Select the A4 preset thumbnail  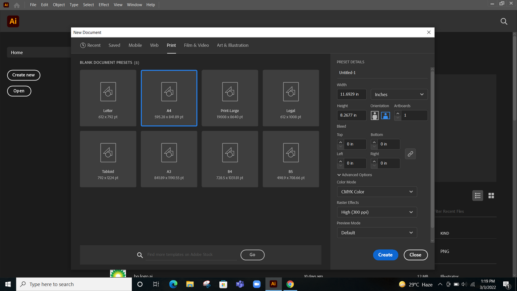[169, 98]
